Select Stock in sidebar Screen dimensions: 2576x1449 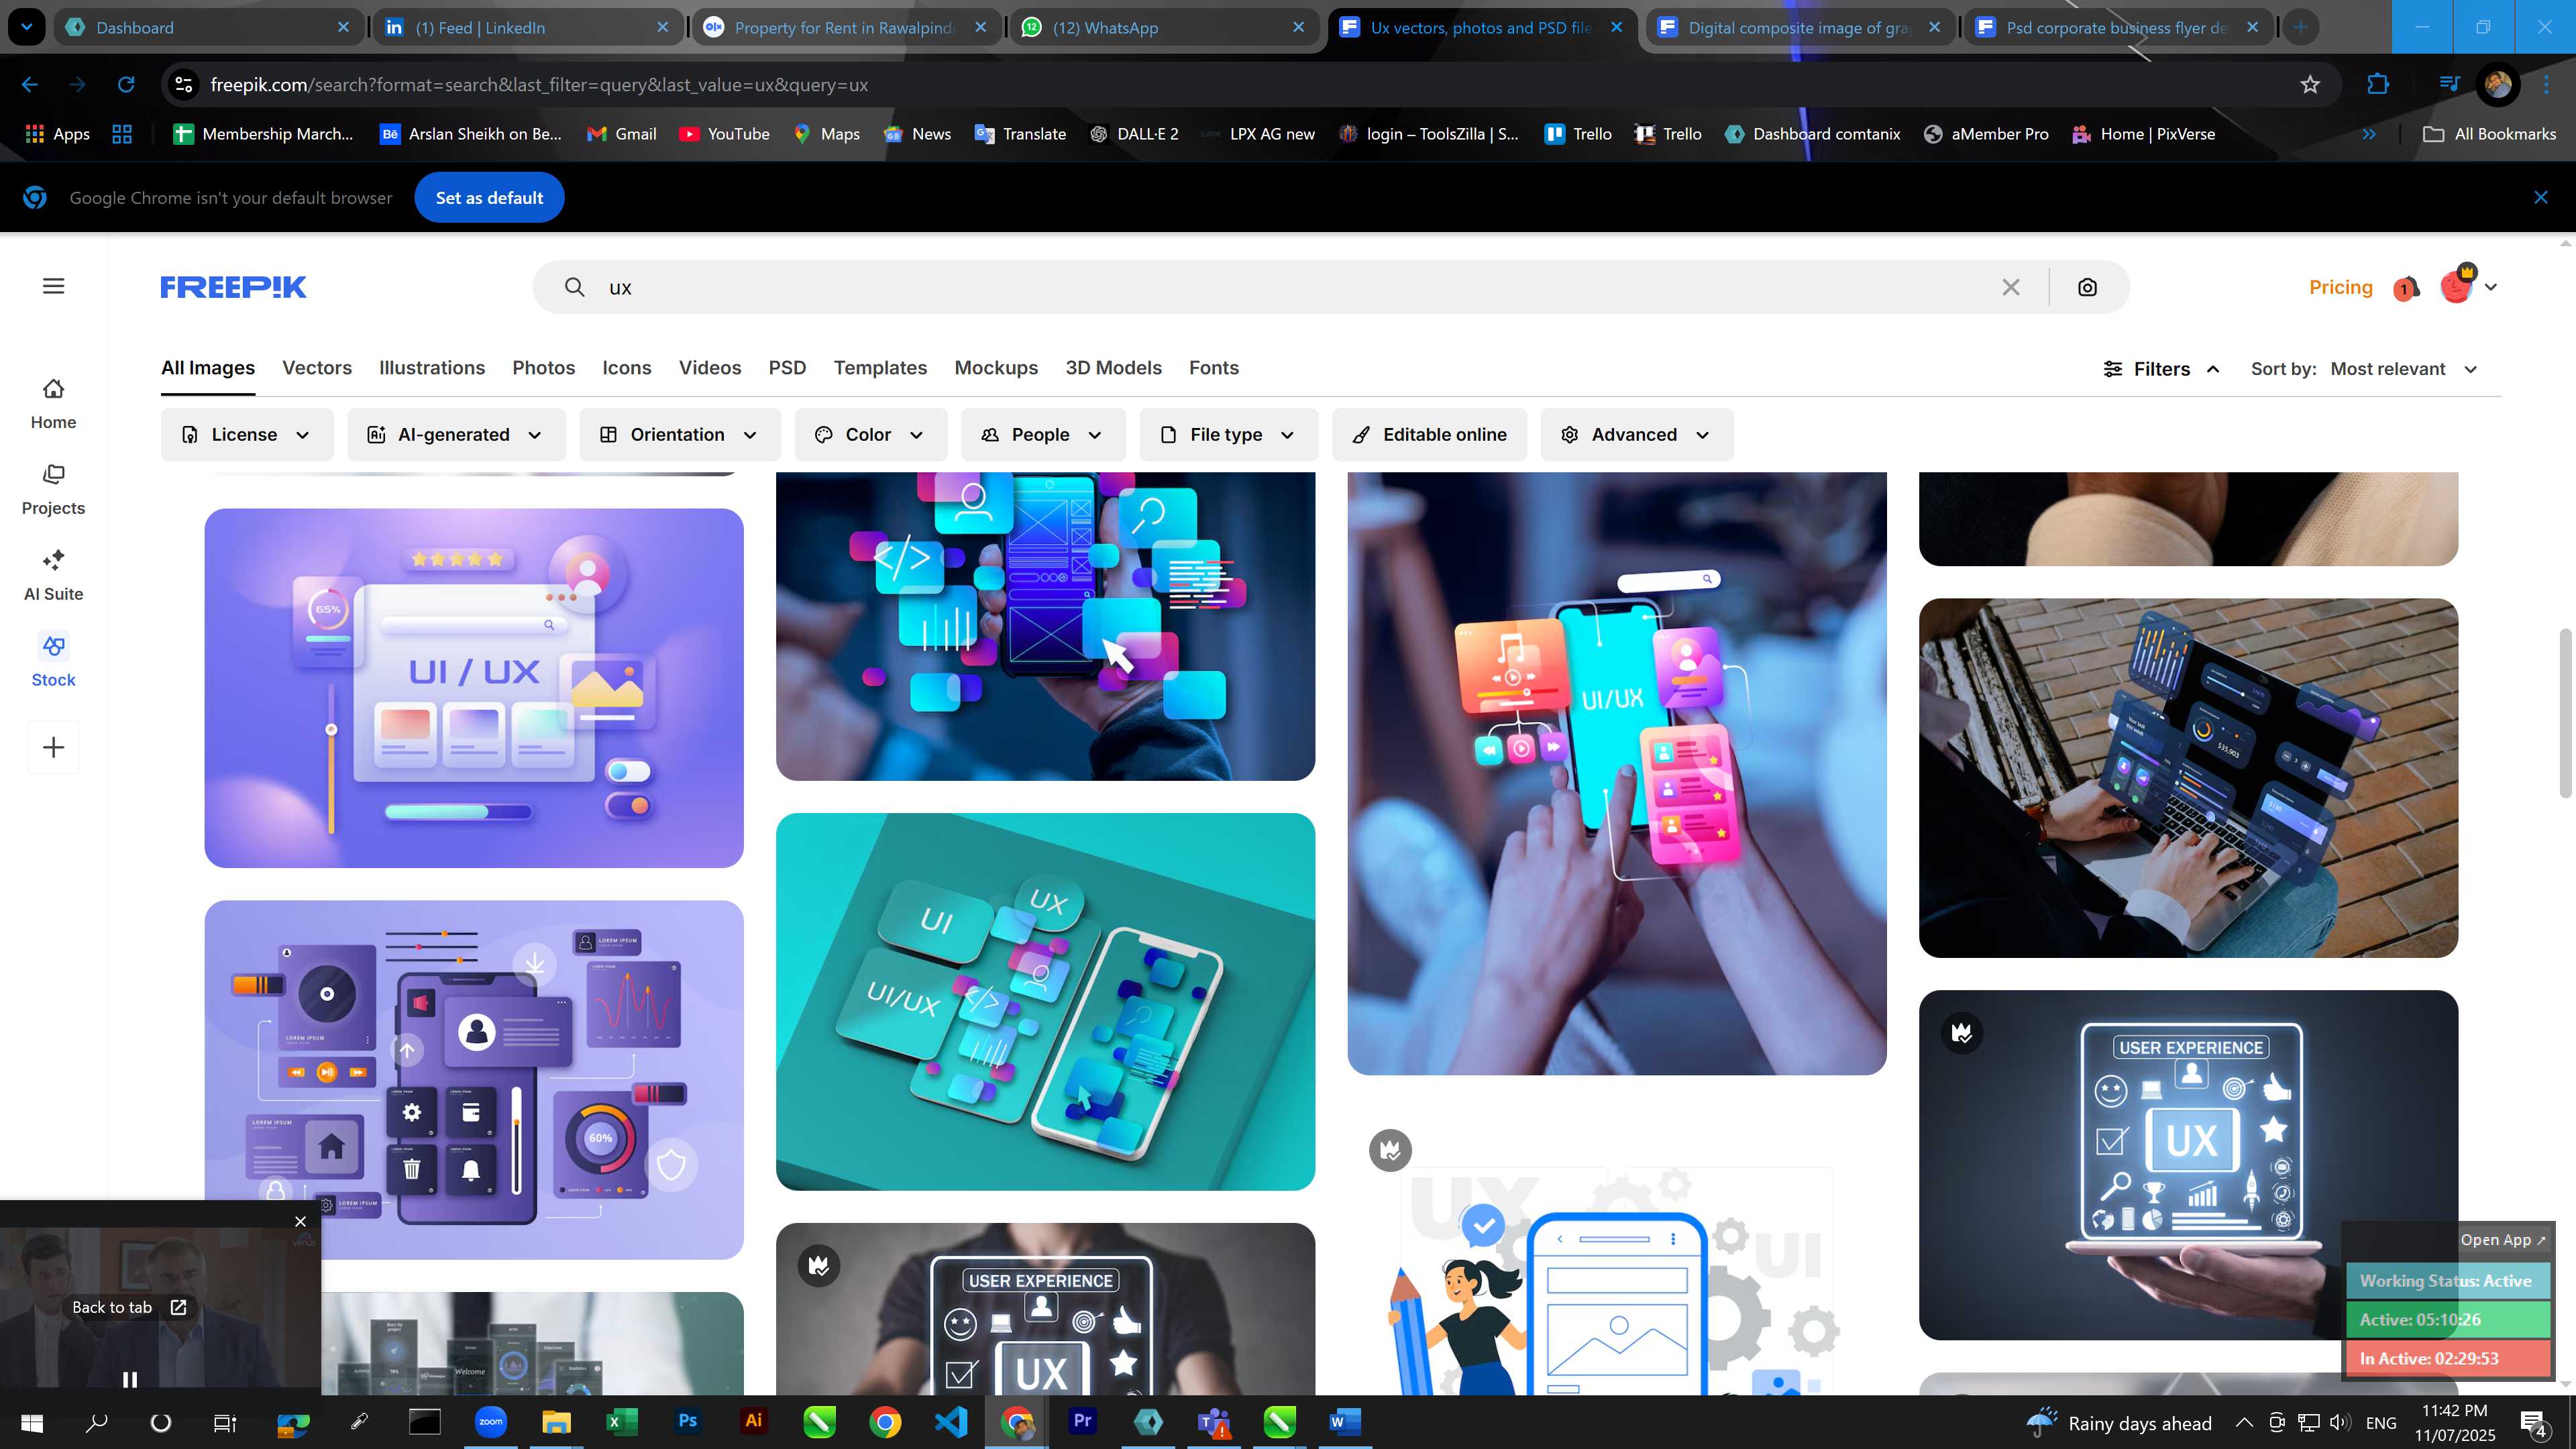click(x=53, y=661)
